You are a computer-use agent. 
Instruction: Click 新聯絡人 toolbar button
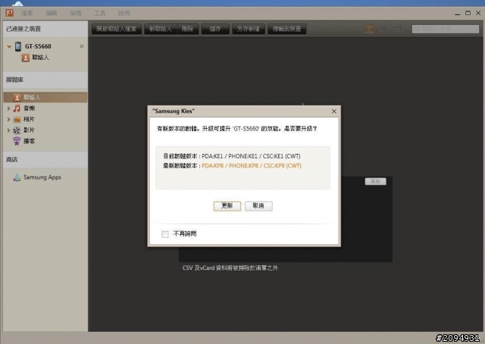point(160,29)
